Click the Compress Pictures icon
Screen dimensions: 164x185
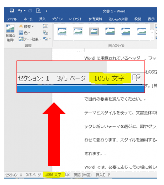[45, 26]
